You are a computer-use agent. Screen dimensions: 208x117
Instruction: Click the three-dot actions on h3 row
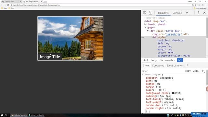pyautogui.click(x=143, y=38)
